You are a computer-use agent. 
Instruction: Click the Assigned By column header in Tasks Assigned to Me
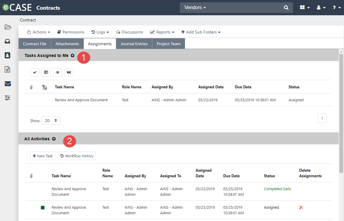click(162, 87)
